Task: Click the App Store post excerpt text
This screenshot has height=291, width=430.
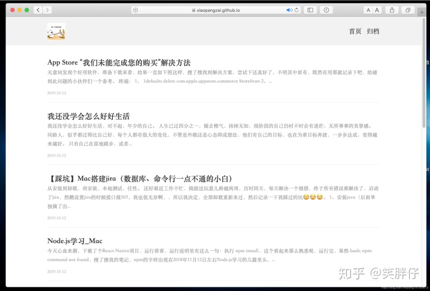Action: click(x=213, y=77)
